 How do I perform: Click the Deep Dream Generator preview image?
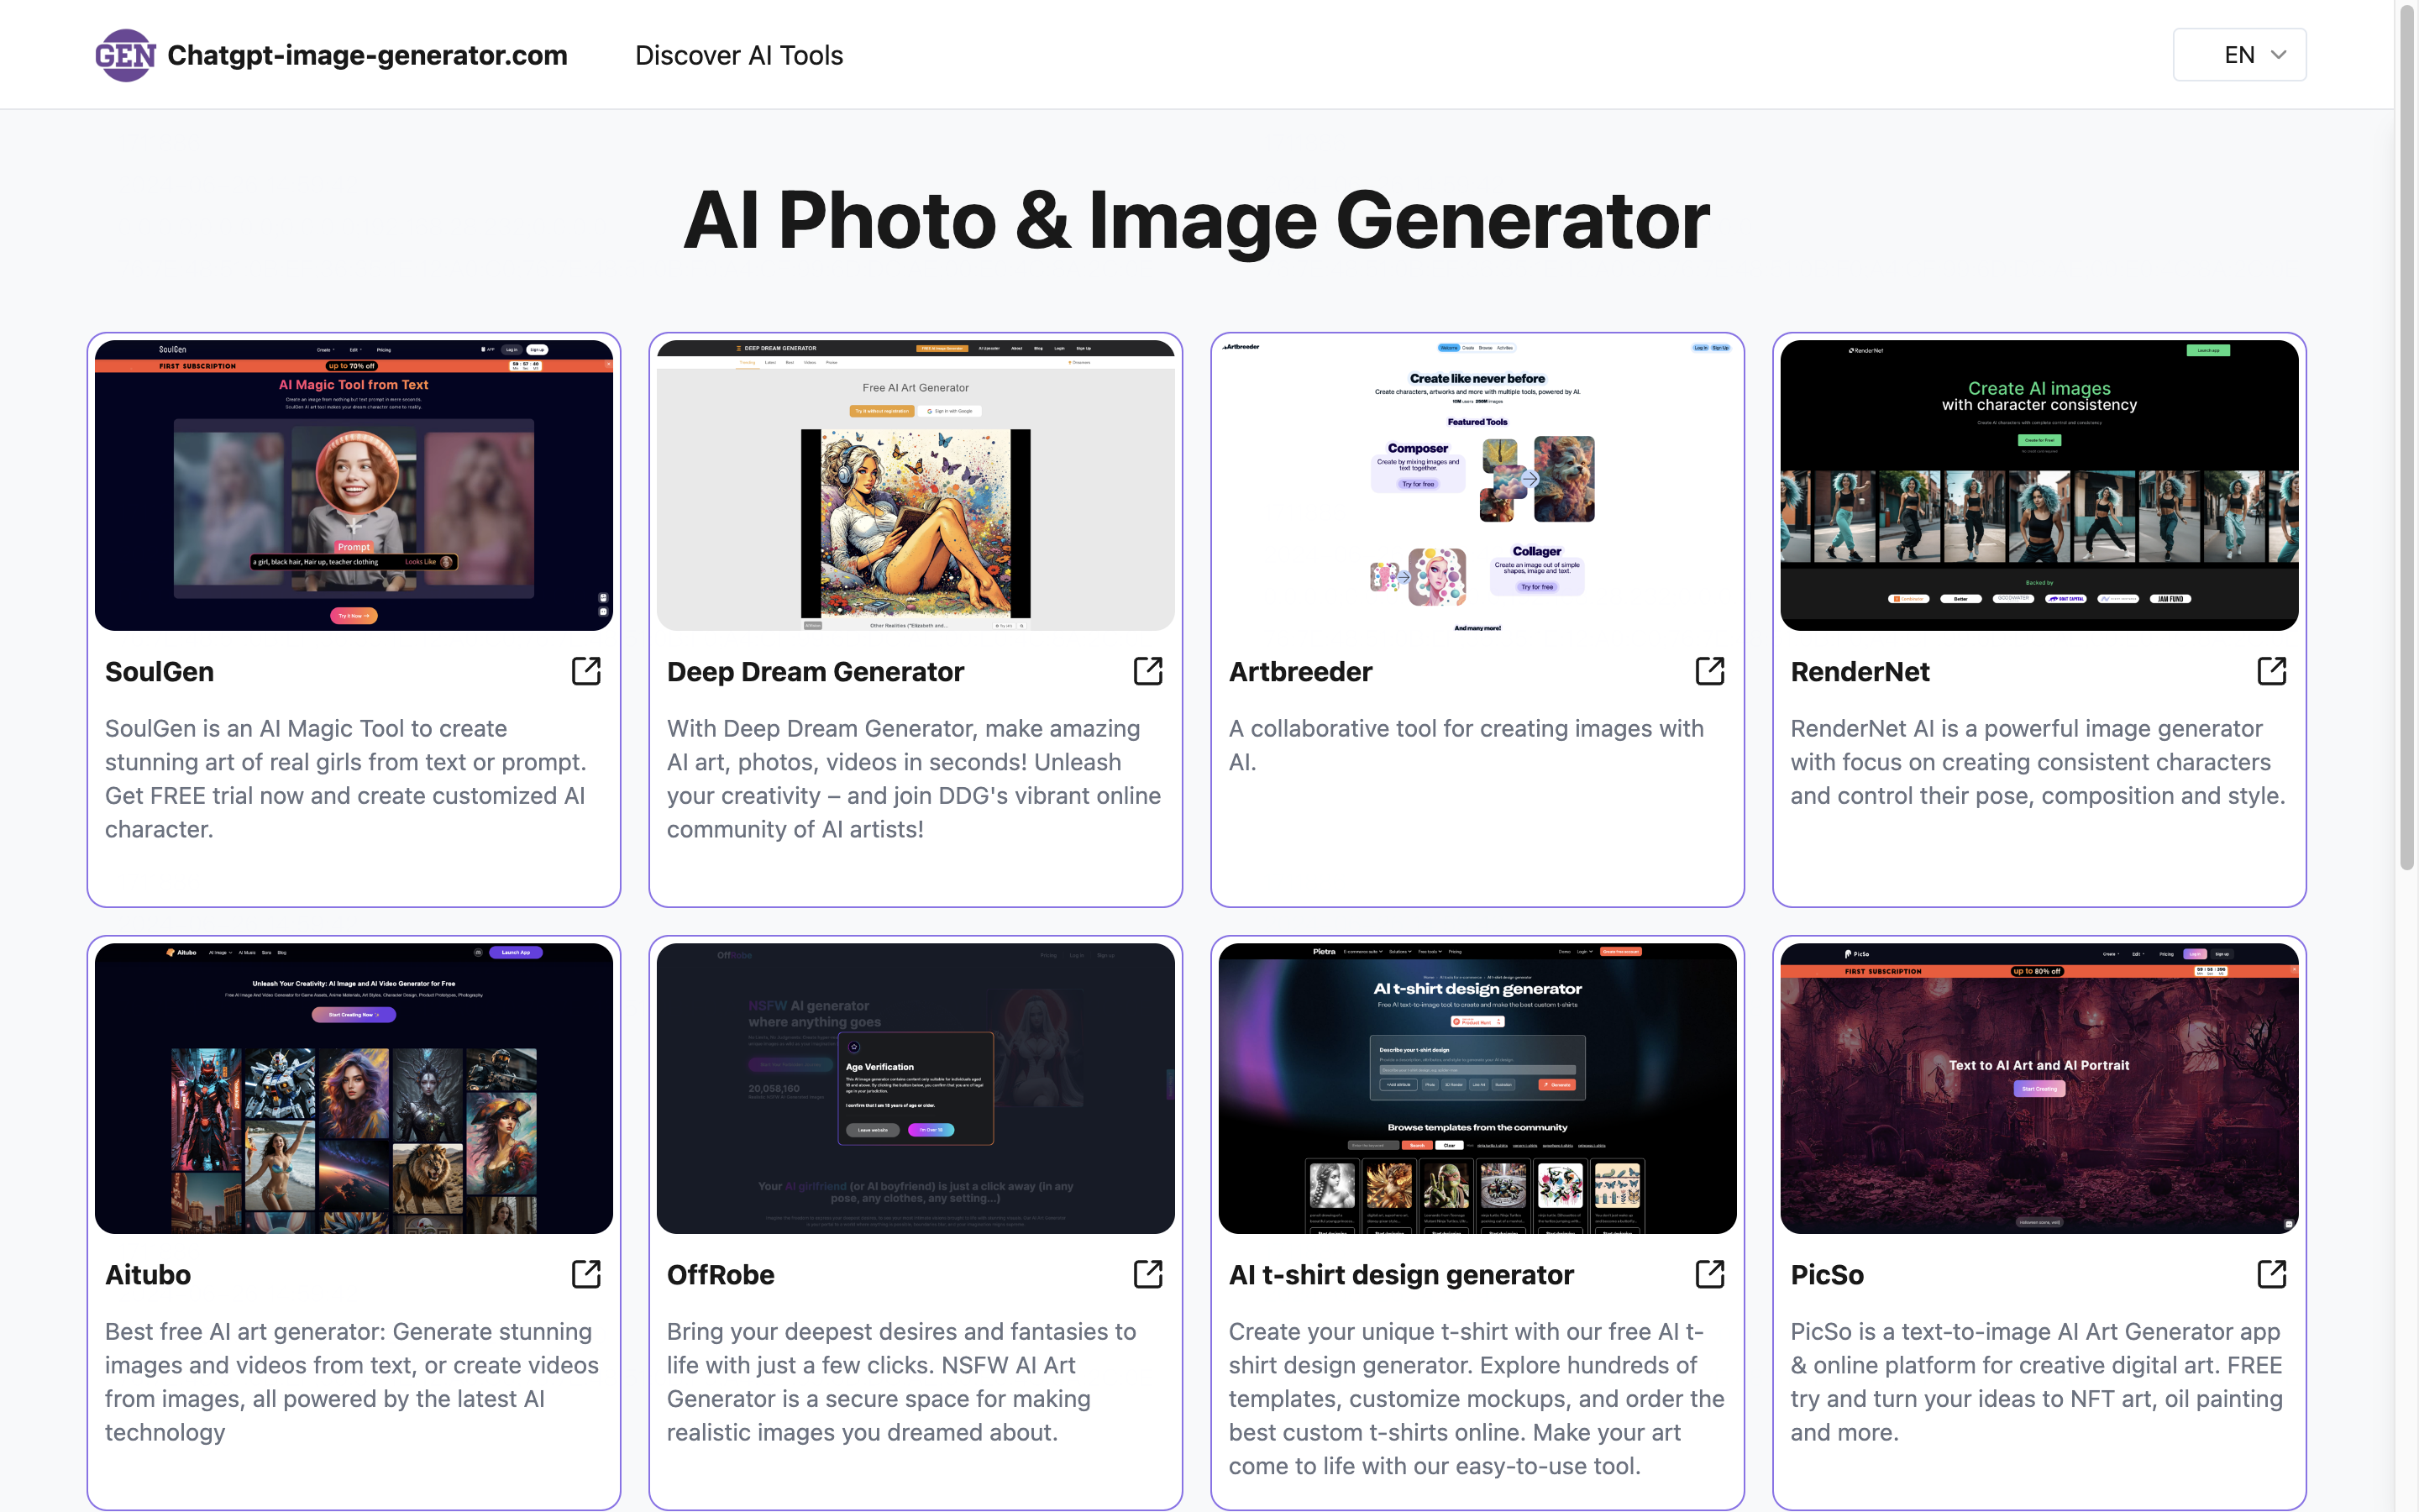[x=916, y=485]
